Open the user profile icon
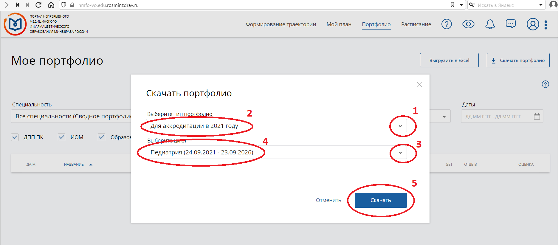Image resolution: width=558 pixels, height=245 pixels. [x=533, y=24]
